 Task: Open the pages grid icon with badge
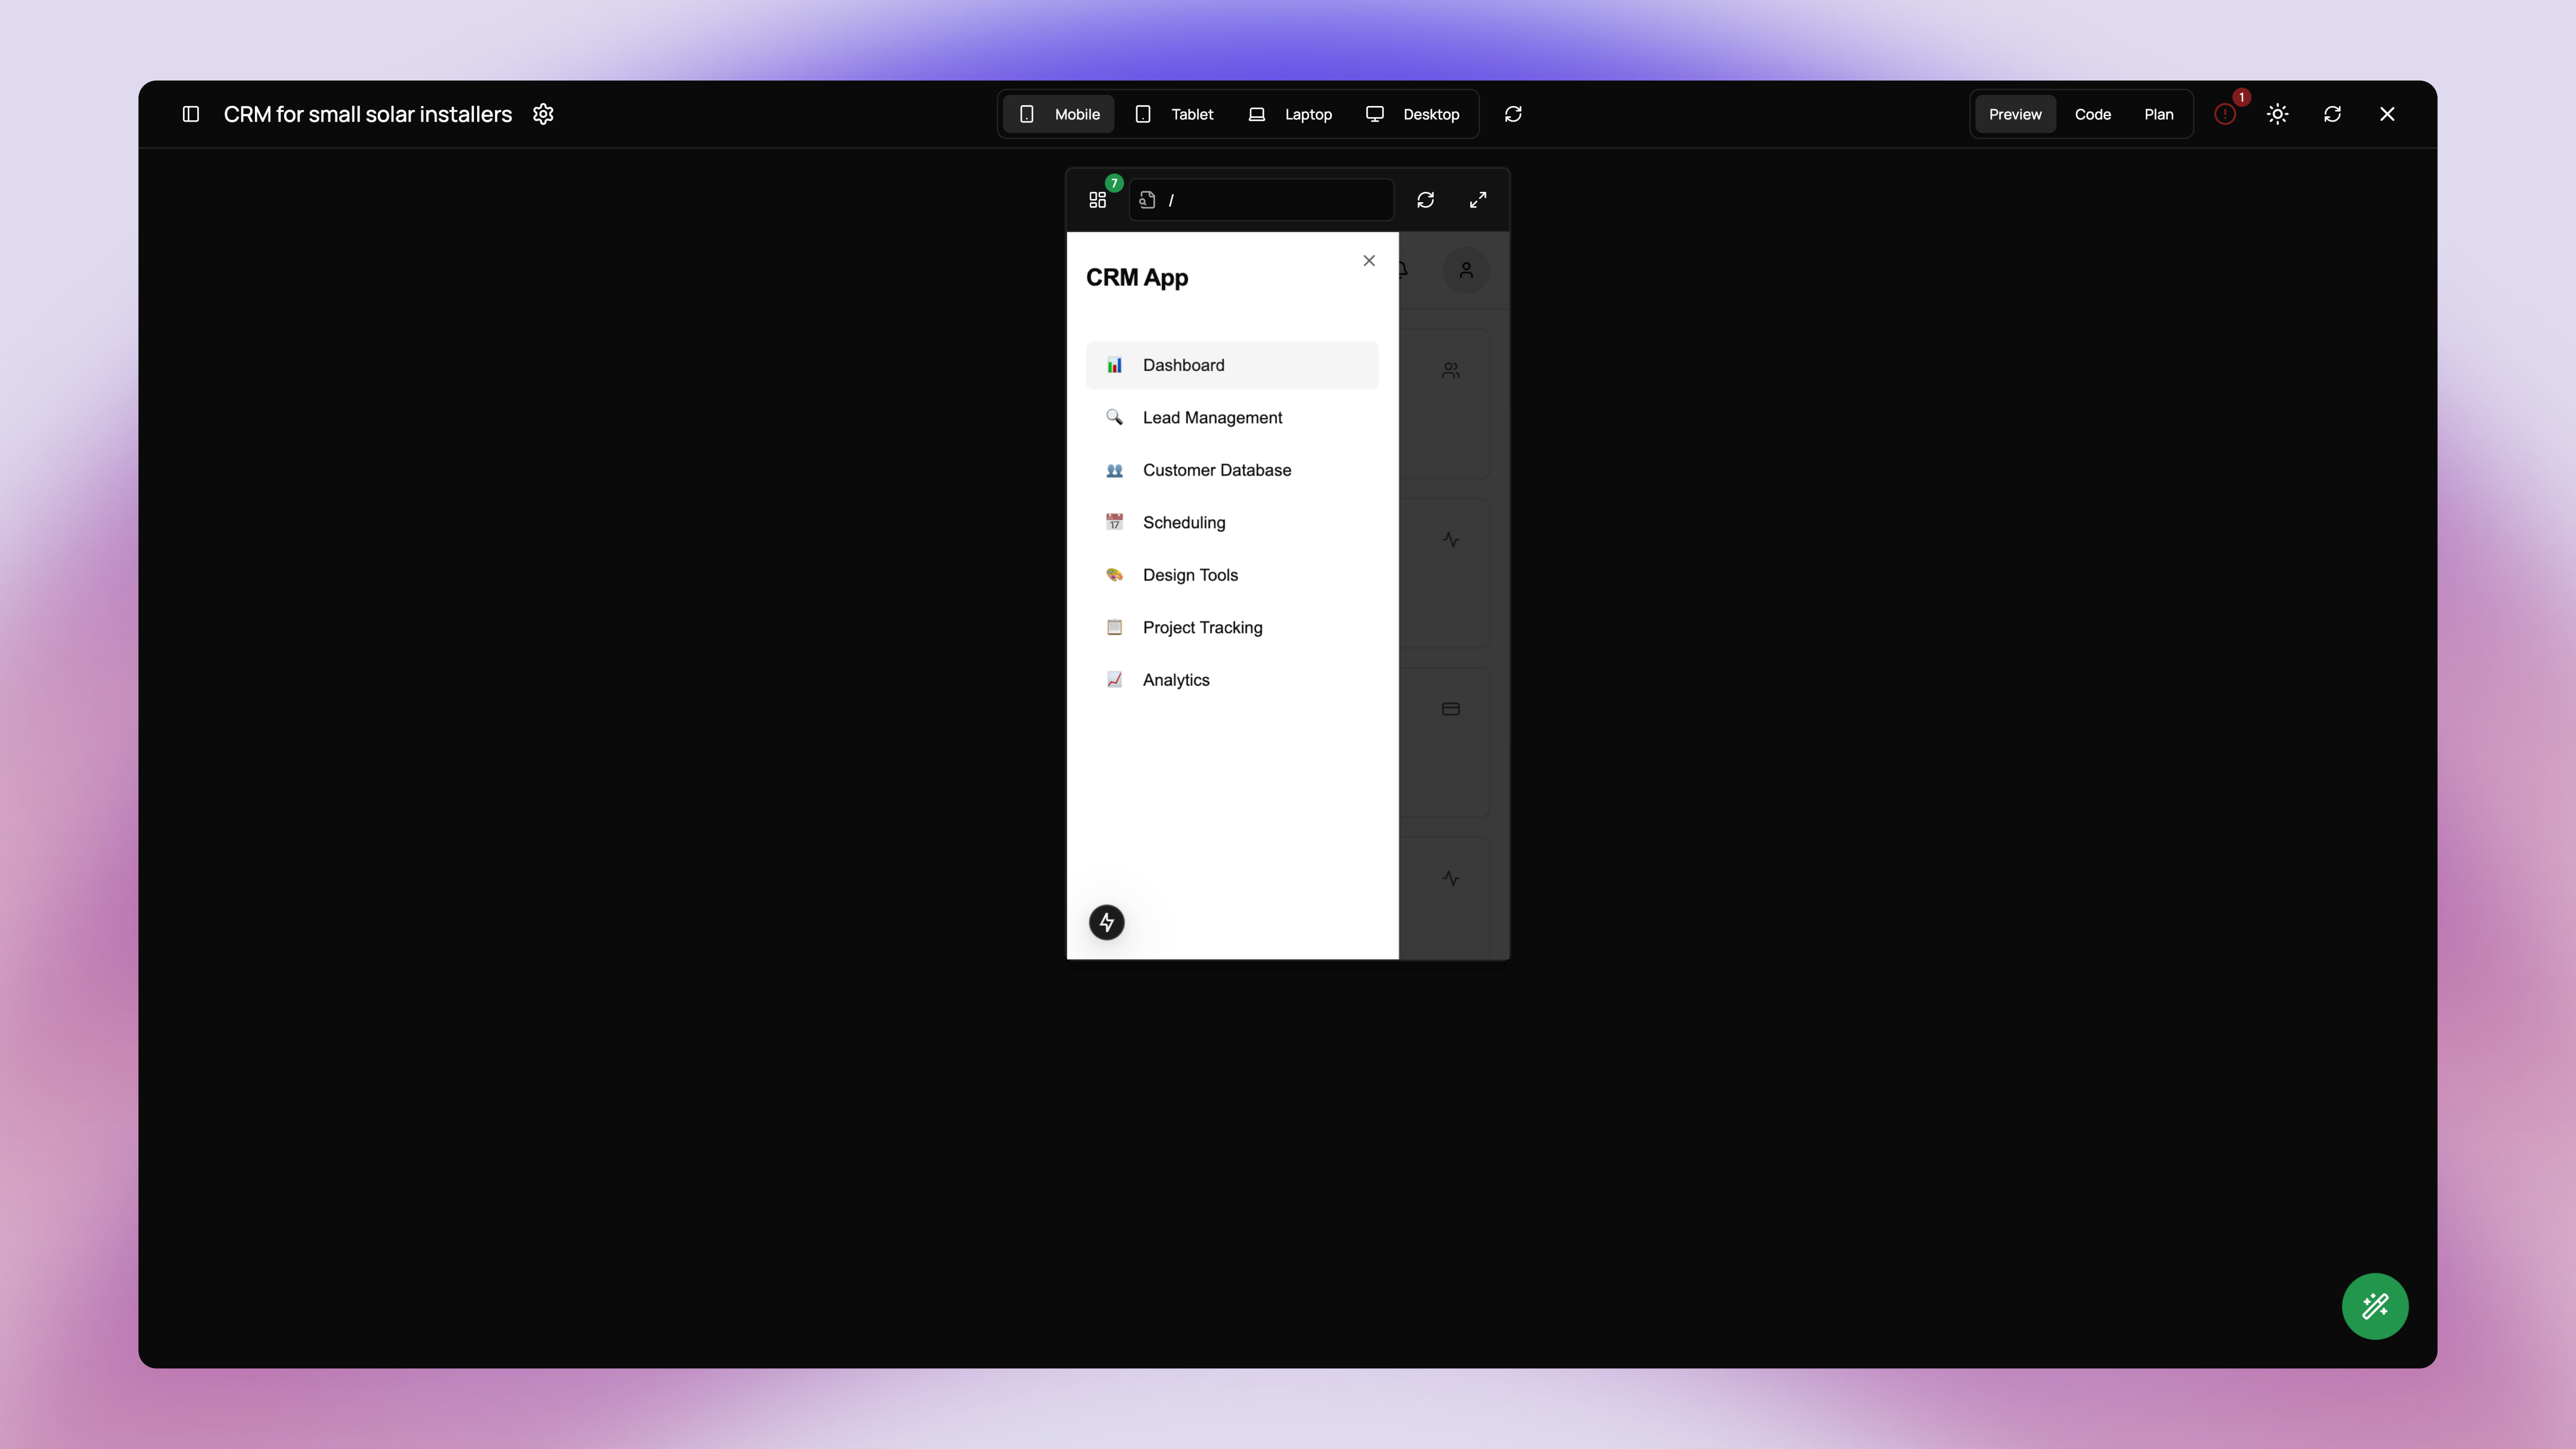coord(1098,200)
